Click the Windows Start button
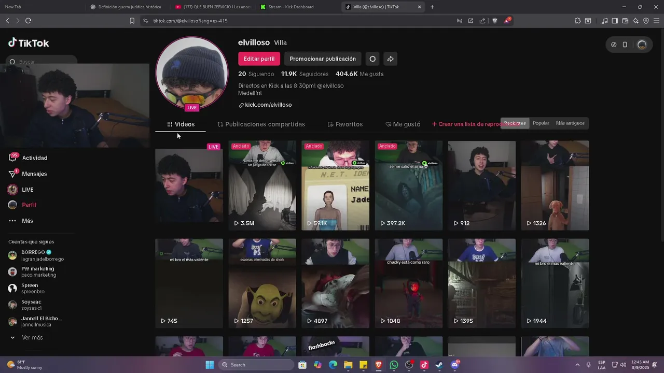Viewport: 664px width, 373px height. pos(210,365)
